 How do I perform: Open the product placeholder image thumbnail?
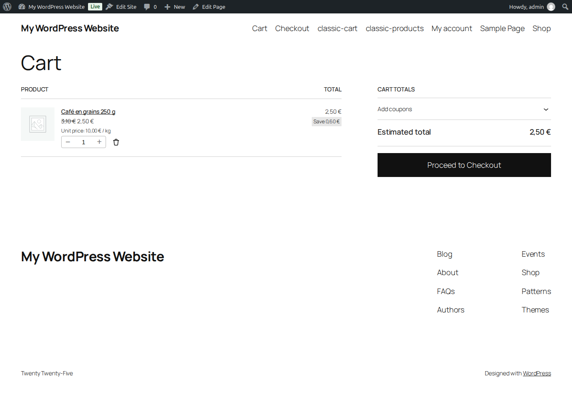pyautogui.click(x=38, y=124)
